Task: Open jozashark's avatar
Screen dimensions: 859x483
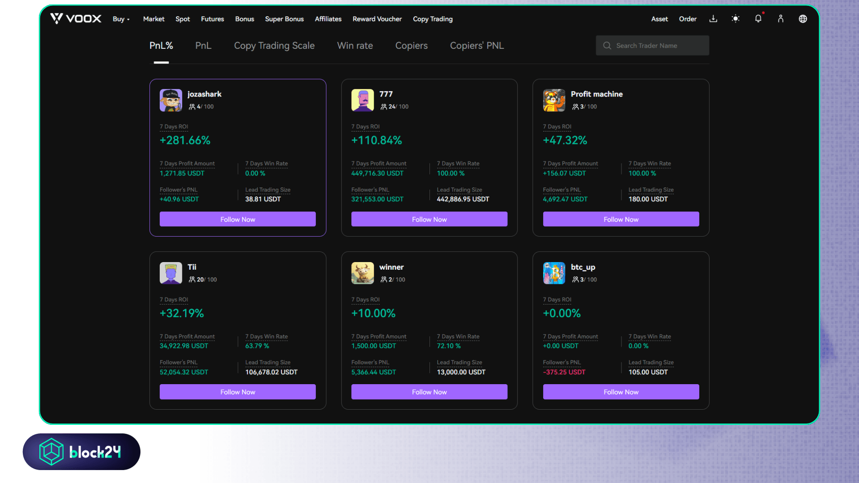Action: 171,100
